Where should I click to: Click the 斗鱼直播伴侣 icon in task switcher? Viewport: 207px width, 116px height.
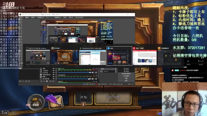pos(159,48)
